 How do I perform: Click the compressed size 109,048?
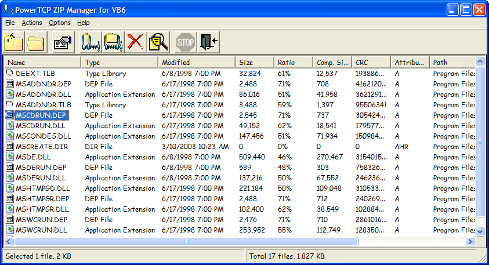coord(329,188)
